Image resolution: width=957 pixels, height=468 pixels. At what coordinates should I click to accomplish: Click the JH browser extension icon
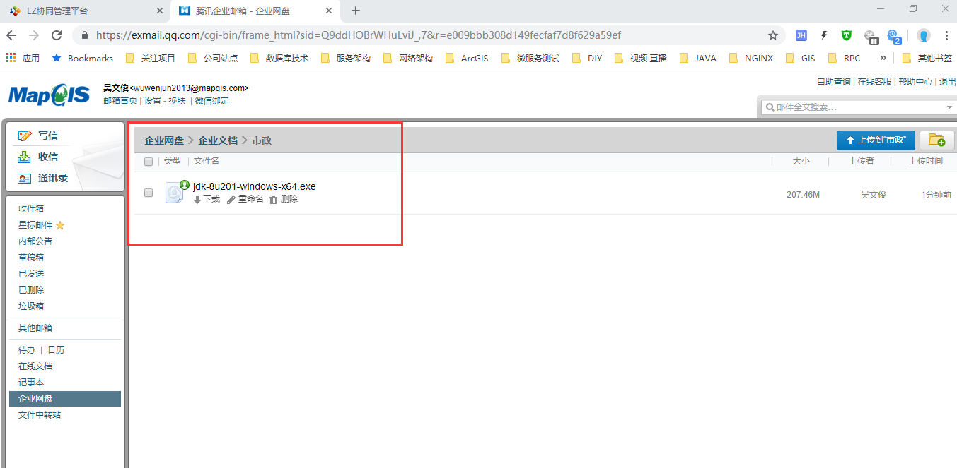(801, 35)
